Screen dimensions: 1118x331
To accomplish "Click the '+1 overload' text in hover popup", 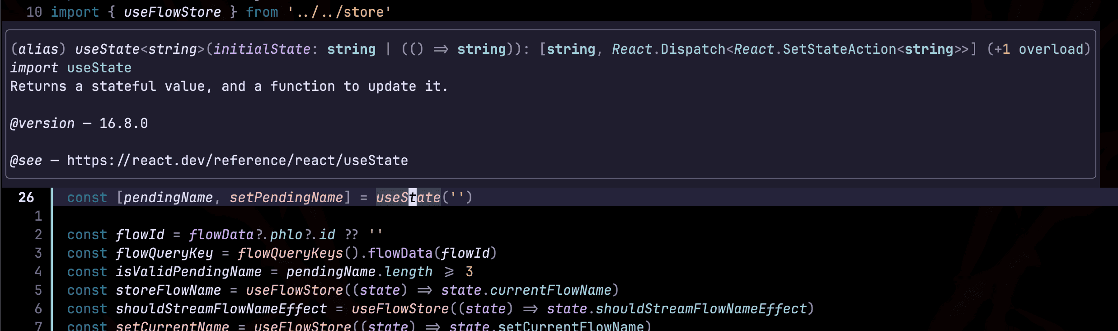I will point(1039,49).
